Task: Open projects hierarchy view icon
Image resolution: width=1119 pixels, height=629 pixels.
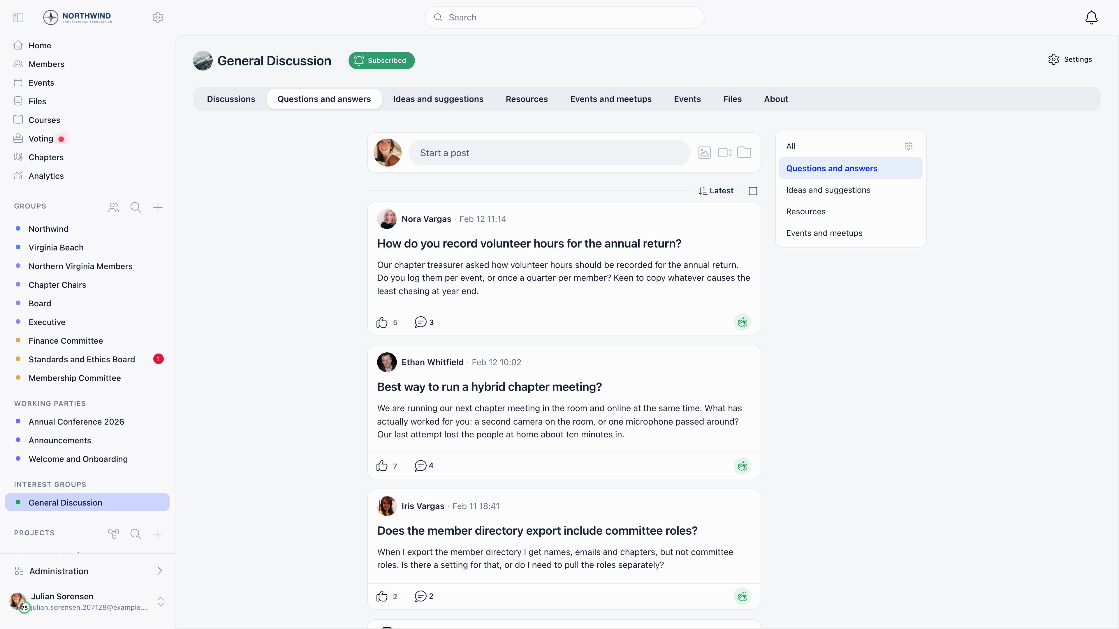Action: tap(113, 534)
